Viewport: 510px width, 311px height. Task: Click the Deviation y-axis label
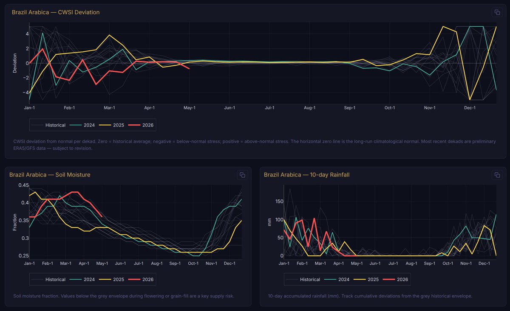point(14,63)
